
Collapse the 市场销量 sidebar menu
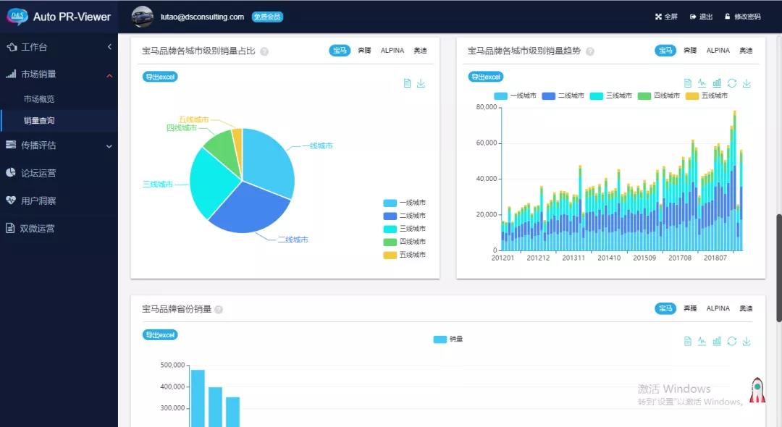tap(109, 75)
